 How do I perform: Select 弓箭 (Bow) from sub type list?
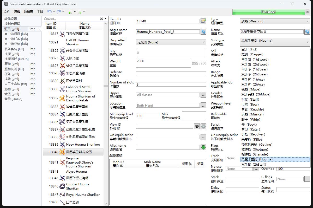tap(250, 105)
